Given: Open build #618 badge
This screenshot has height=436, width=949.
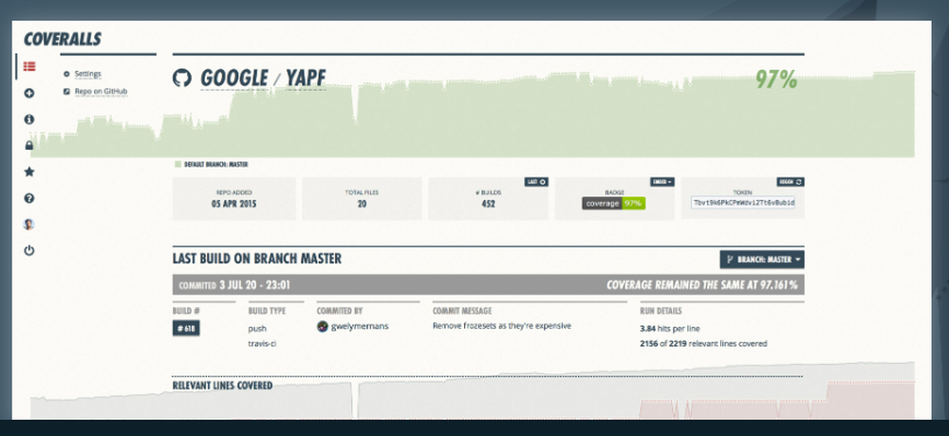Looking at the screenshot, I should coord(186,328).
